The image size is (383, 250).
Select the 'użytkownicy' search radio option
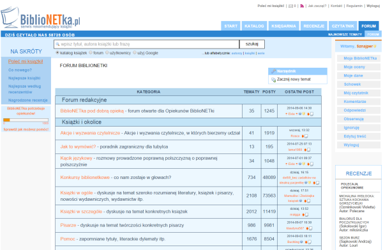(x=107, y=52)
